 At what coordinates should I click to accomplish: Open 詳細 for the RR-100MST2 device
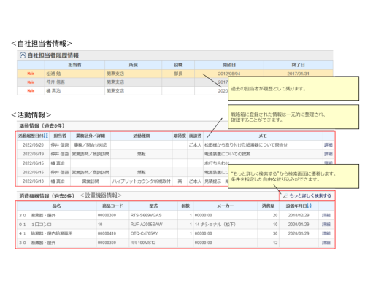326,243
